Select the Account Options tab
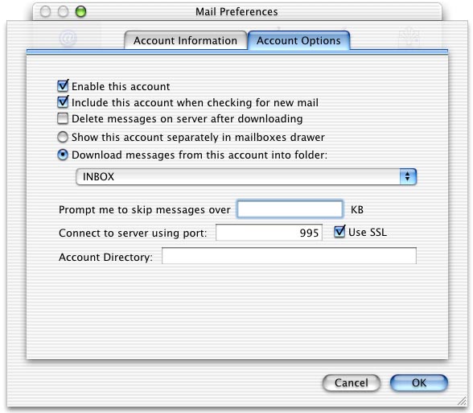The width and height of the screenshot is (473, 413). [298, 40]
